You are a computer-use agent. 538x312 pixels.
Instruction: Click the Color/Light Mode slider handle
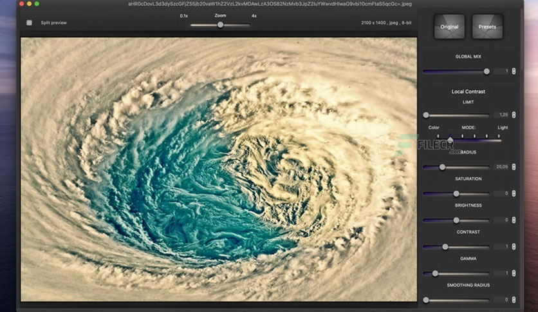(x=450, y=139)
